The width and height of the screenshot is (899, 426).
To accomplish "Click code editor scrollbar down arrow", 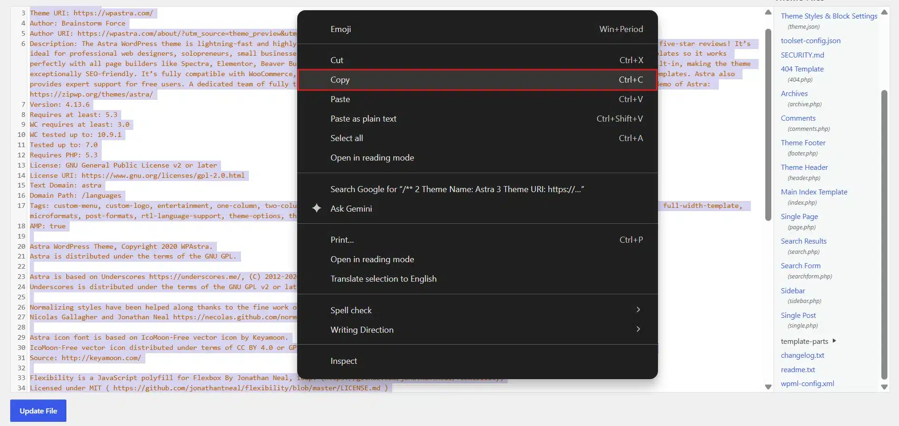I will pyautogui.click(x=768, y=387).
